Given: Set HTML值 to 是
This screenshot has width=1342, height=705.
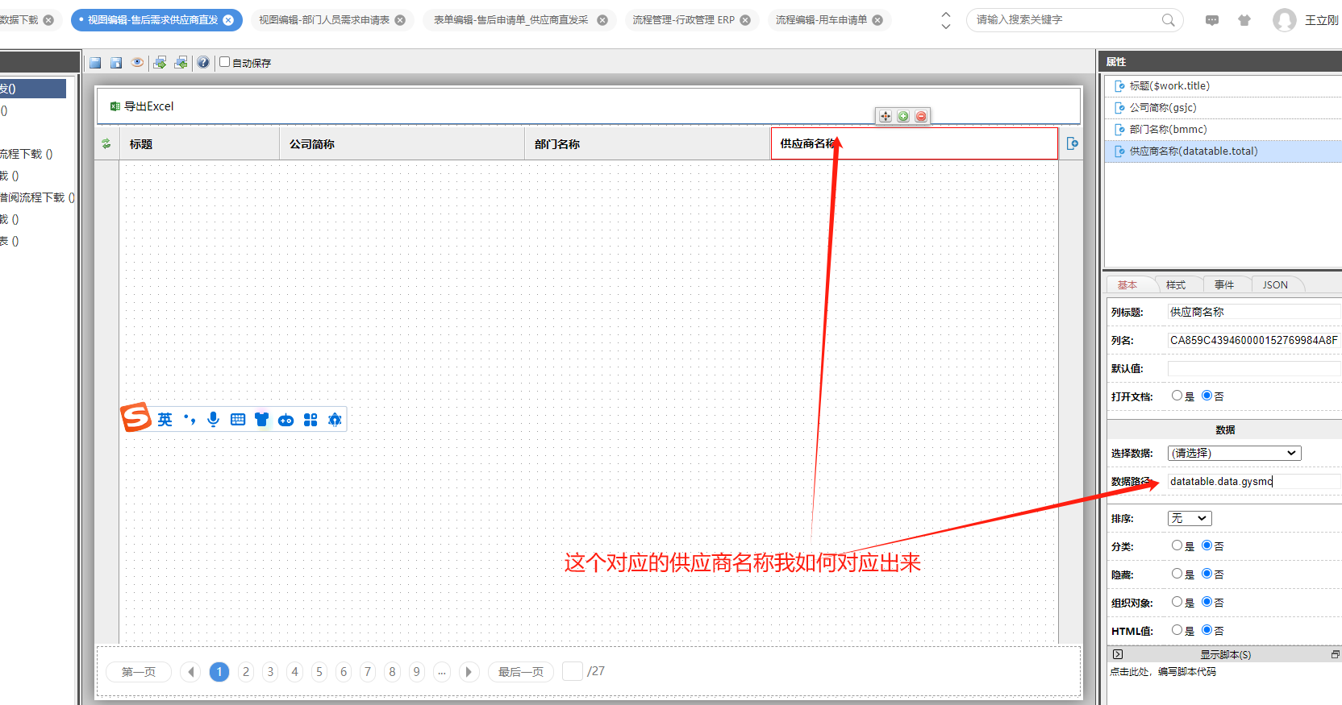Looking at the screenshot, I should [x=1177, y=630].
